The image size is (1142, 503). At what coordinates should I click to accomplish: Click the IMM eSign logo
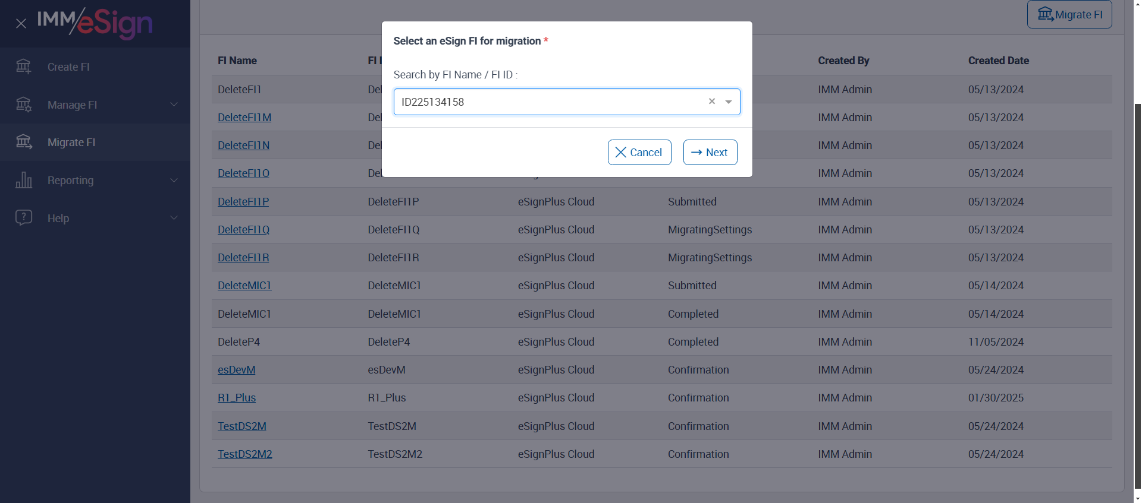[x=95, y=23]
